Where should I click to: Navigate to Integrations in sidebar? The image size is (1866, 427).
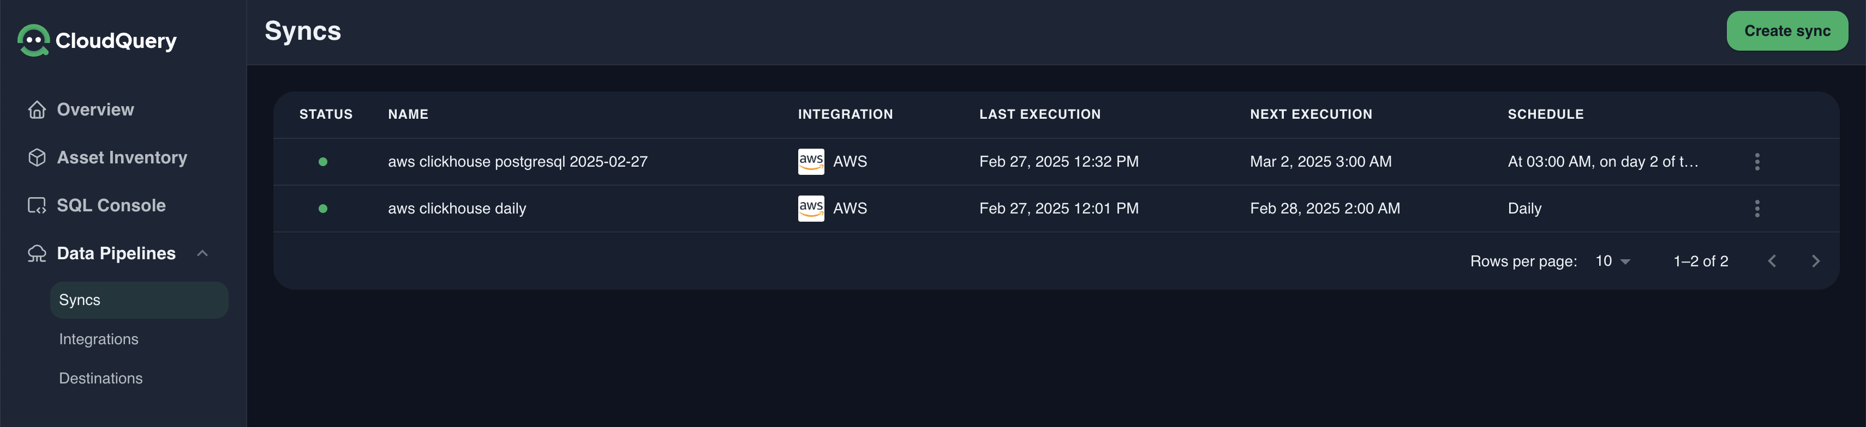tap(99, 339)
